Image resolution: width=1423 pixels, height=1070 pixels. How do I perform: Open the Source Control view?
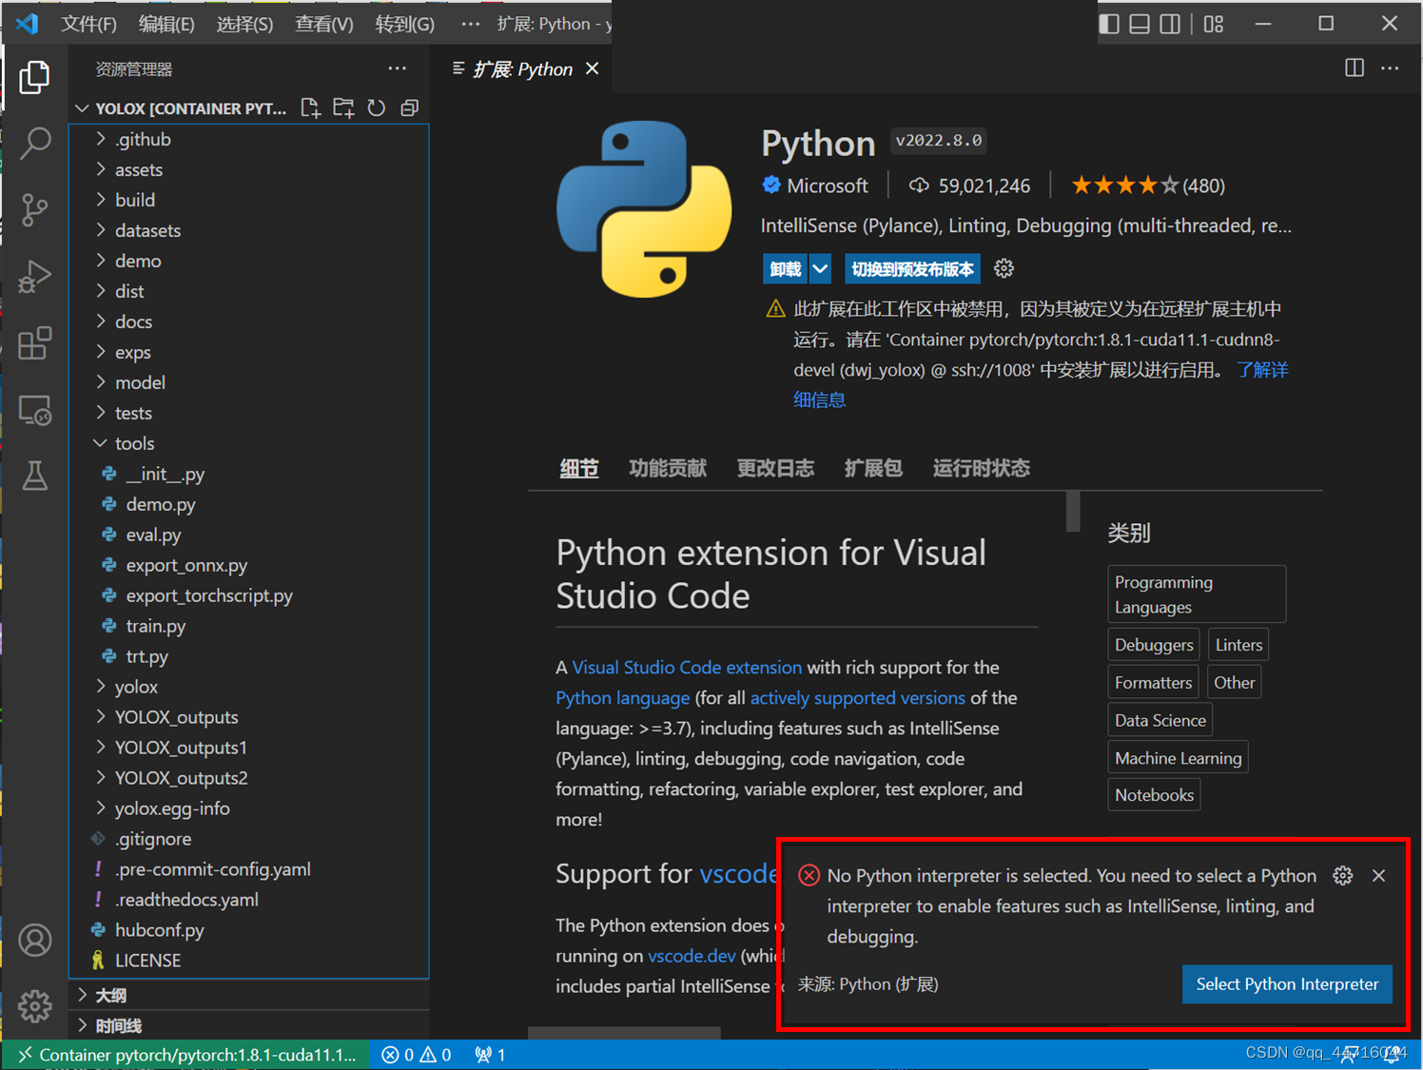[35, 210]
